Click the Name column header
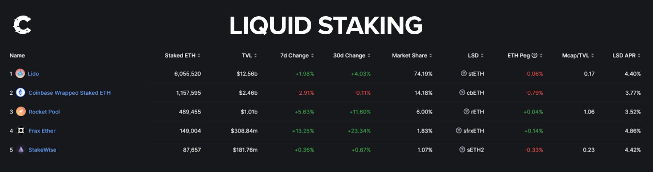653x172 pixels. point(17,56)
